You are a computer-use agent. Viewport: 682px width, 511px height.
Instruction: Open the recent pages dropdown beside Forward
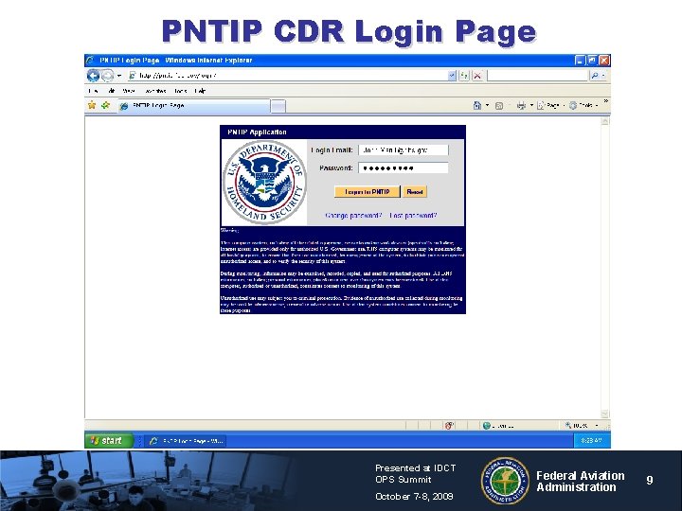click(x=119, y=76)
